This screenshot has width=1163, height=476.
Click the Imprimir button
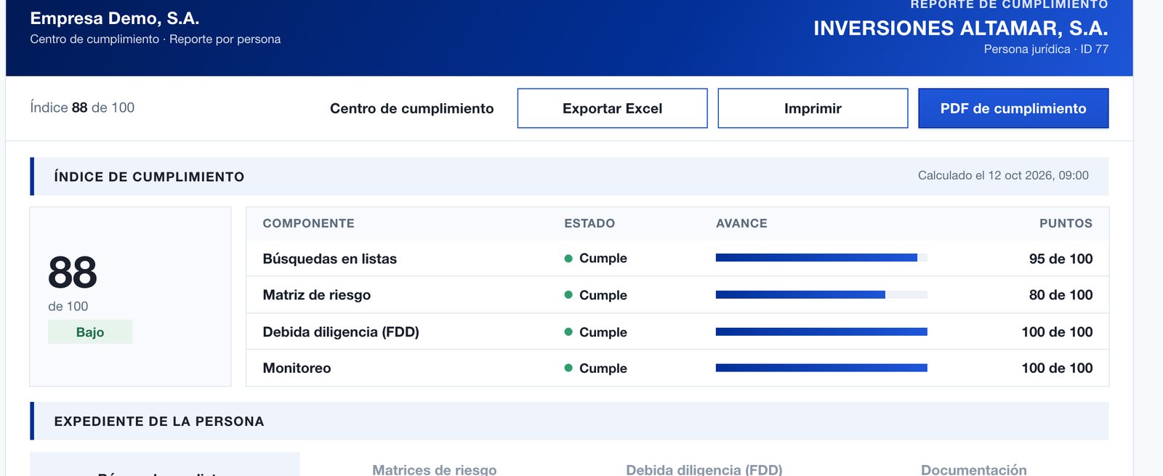(x=813, y=108)
